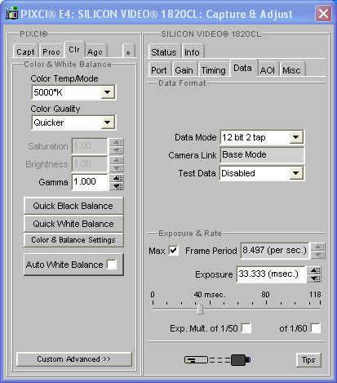This screenshot has width=337, height=383.
Task: Increase Exposure with up stepper arrow
Action: (315, 270)
